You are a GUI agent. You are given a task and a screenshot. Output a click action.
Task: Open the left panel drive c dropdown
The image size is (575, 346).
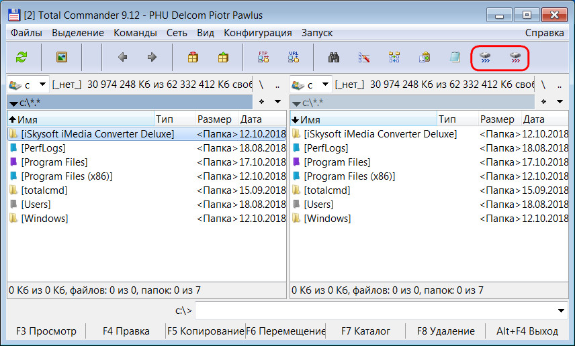click(28, 84)
